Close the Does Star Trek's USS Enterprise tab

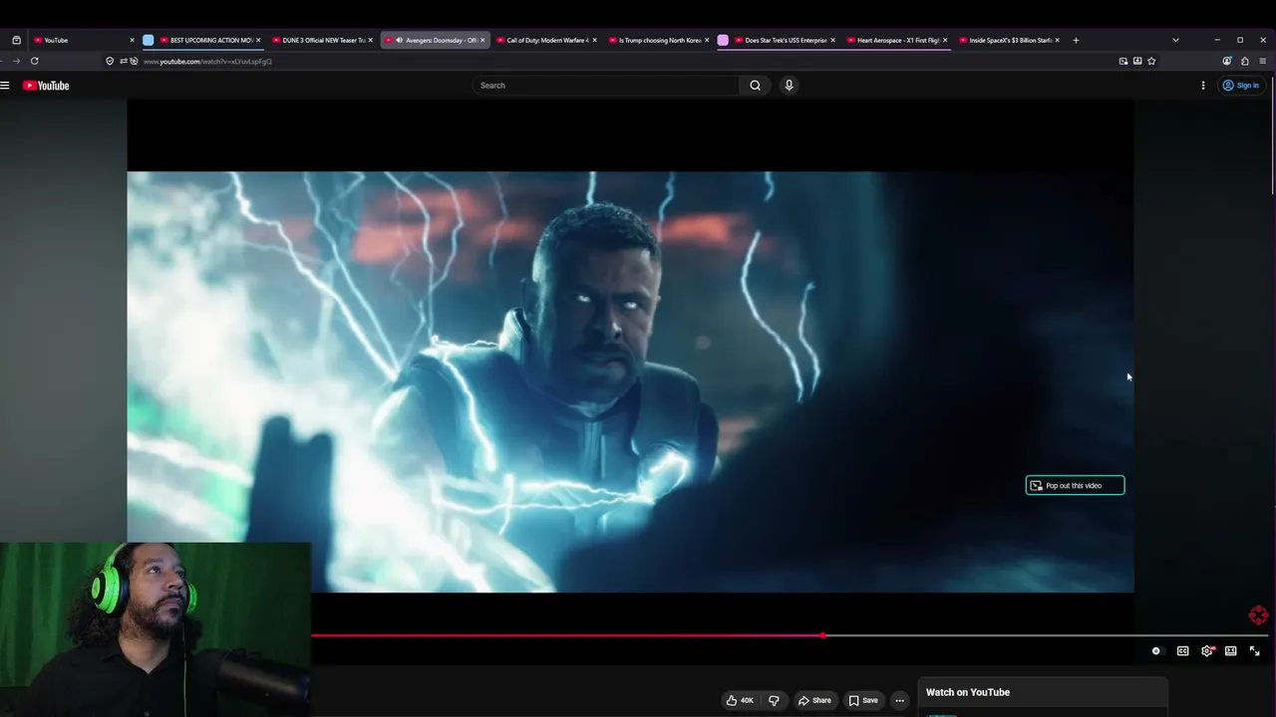coord(832,40)
